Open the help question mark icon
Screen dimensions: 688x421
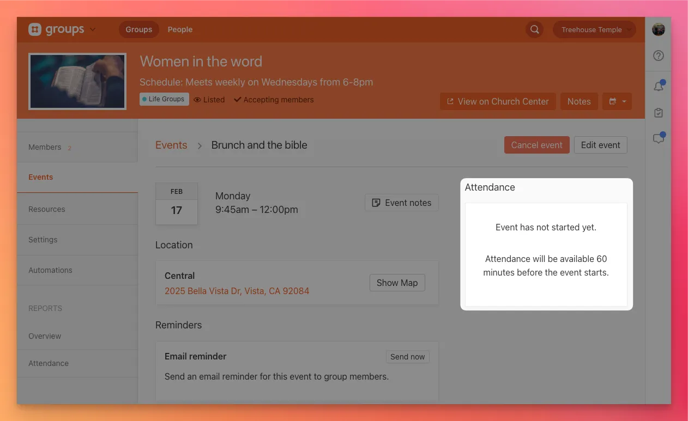tap(658, 56)
